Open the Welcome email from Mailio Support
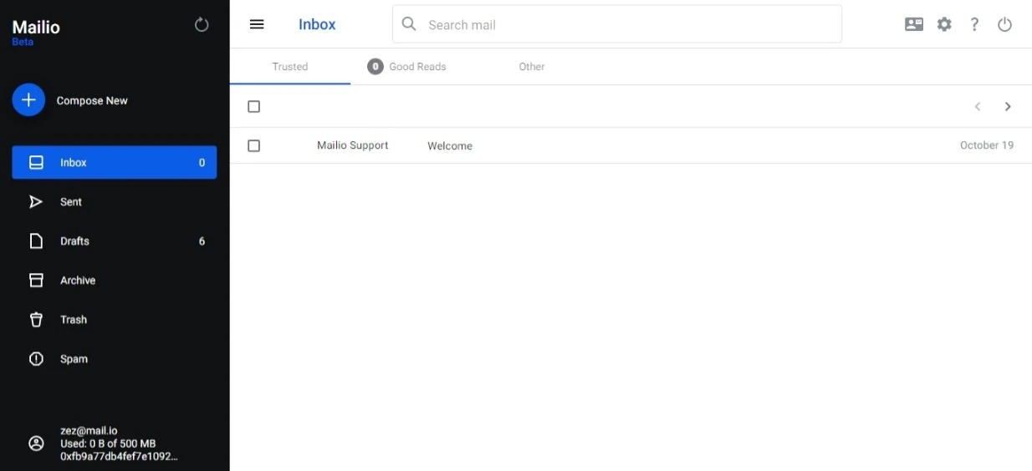This screenshot has width=1032, height=471. click(x=450, y=146)
